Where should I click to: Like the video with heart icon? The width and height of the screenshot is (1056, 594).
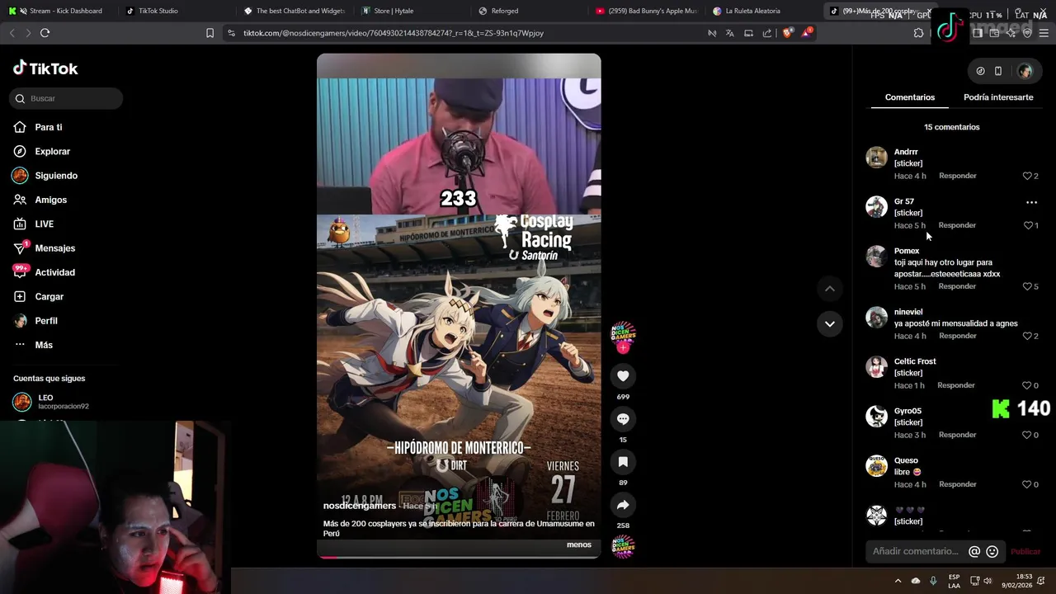point(623,376)
